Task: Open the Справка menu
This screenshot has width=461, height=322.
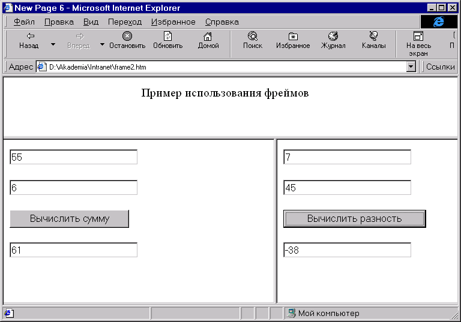Action: pos(222,22)
